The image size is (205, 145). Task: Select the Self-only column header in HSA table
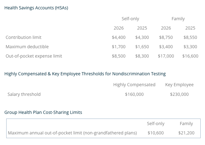[130, 19]
